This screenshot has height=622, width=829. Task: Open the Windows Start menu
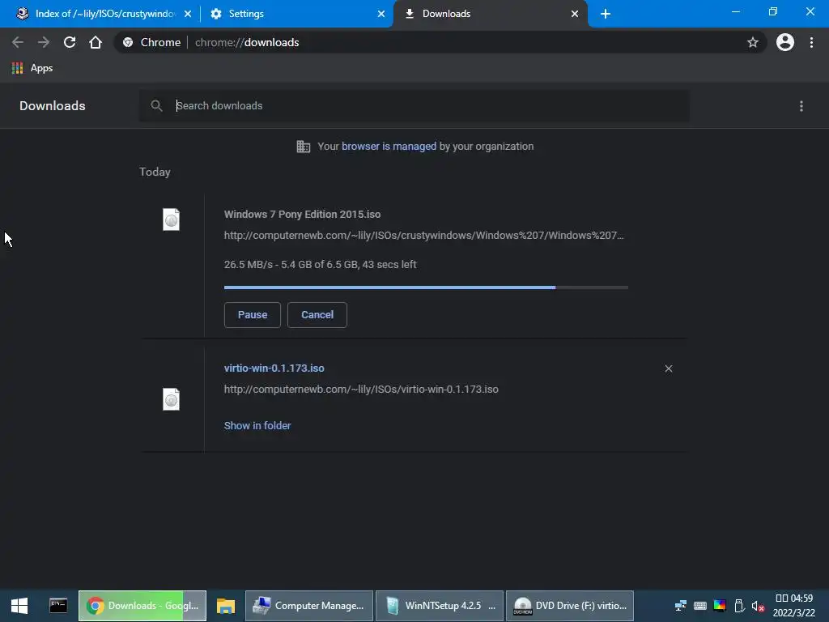coord(19,606)
